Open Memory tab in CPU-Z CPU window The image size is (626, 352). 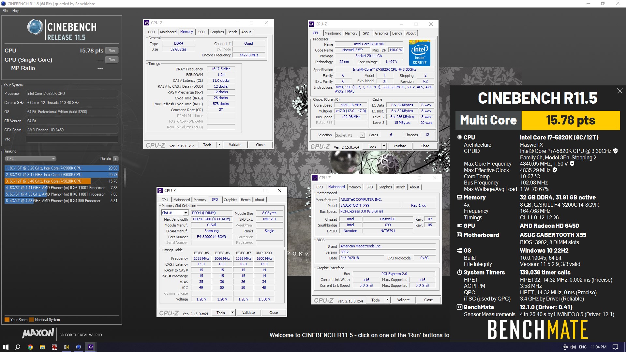point(351,33)
